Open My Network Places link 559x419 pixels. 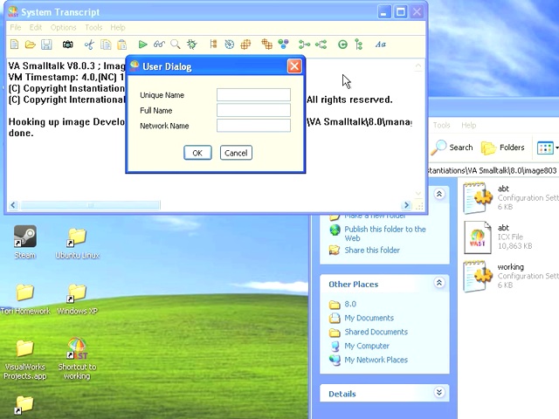[x=376, y=360]
